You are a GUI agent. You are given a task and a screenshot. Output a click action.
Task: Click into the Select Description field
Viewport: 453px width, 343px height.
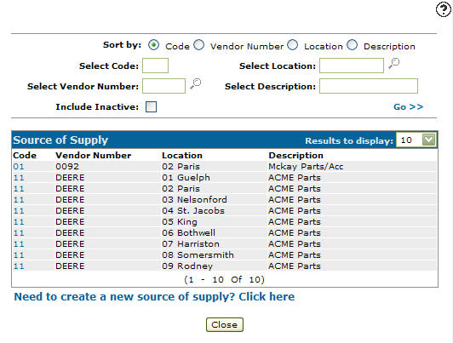[x=369, y=86]
